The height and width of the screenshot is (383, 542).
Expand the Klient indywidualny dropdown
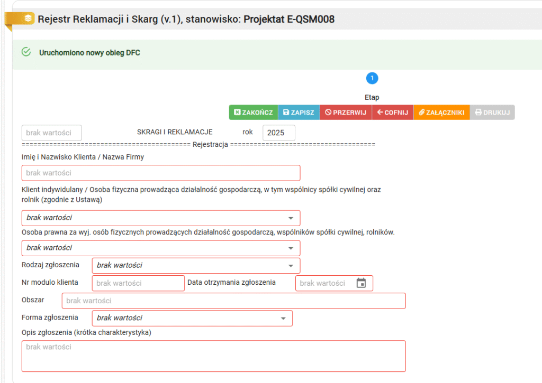pyautogui.click(x=160, y=218)
